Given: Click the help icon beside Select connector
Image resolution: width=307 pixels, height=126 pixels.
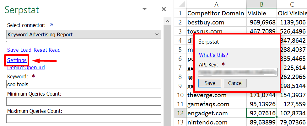Looking at the screenshot, I should (x=51, y=25).
